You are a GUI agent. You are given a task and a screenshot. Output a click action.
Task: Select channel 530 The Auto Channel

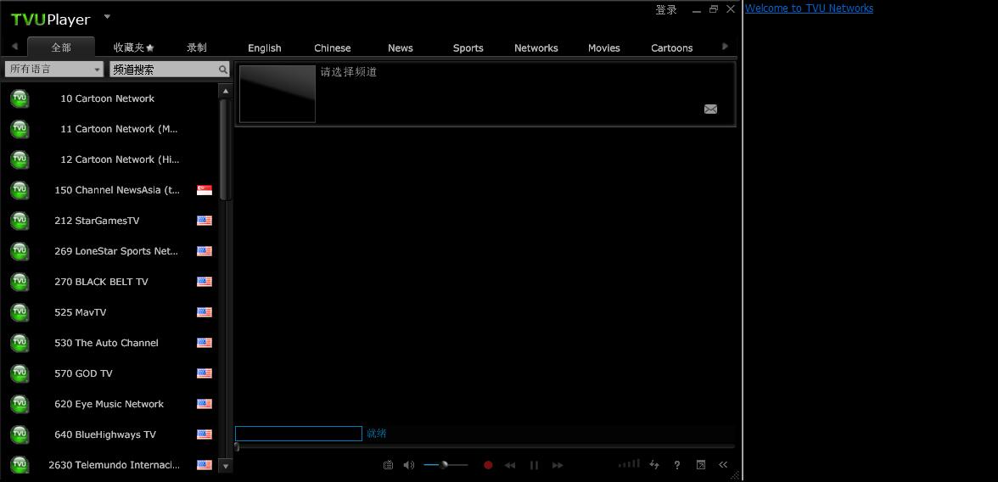[x=109, y=343]
